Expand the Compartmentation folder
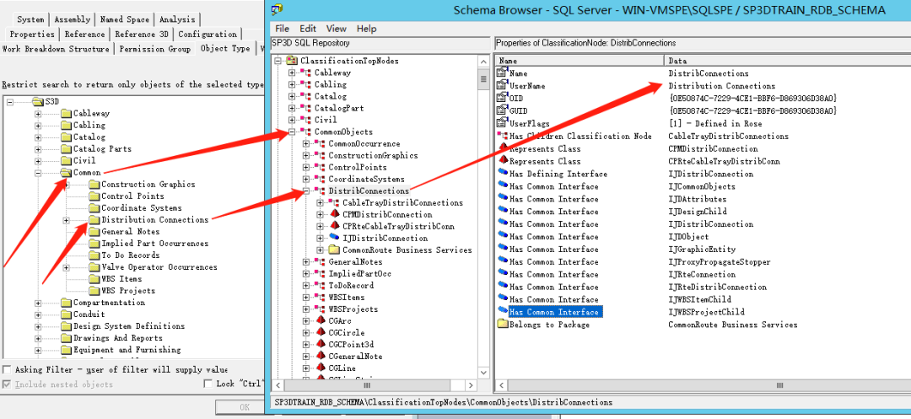911x419 pixels. (x=38, y=303)
